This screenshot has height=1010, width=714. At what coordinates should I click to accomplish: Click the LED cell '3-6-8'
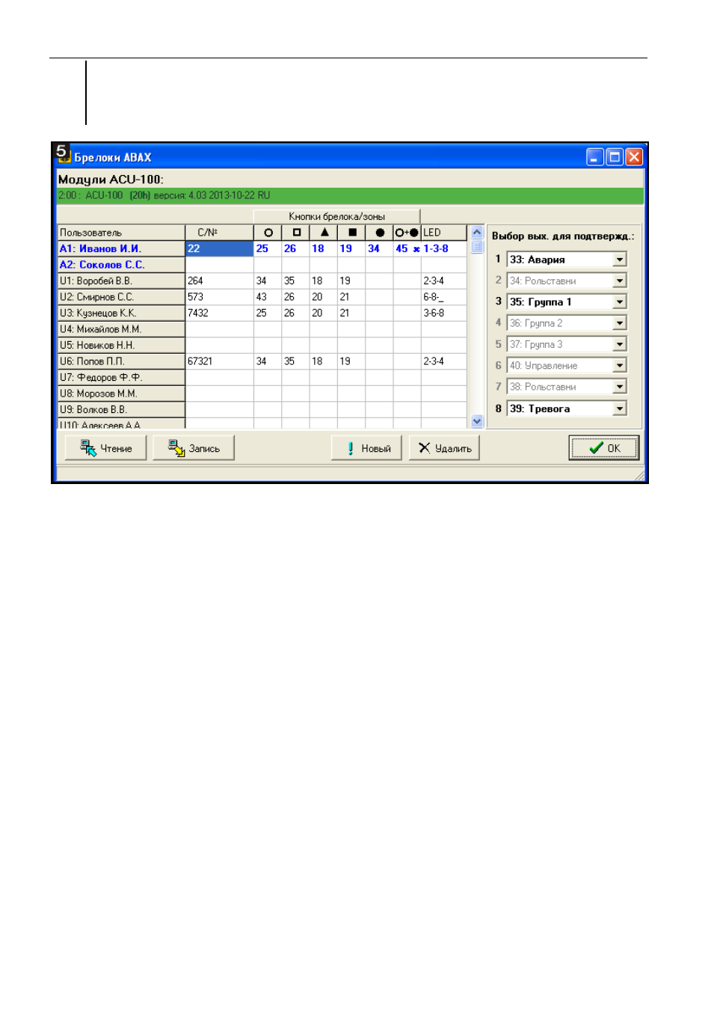[444, 313]
